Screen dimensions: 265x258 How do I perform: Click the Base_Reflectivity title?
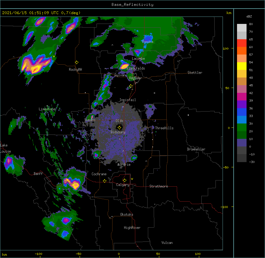pyautogui.click(x=132, y=5)
